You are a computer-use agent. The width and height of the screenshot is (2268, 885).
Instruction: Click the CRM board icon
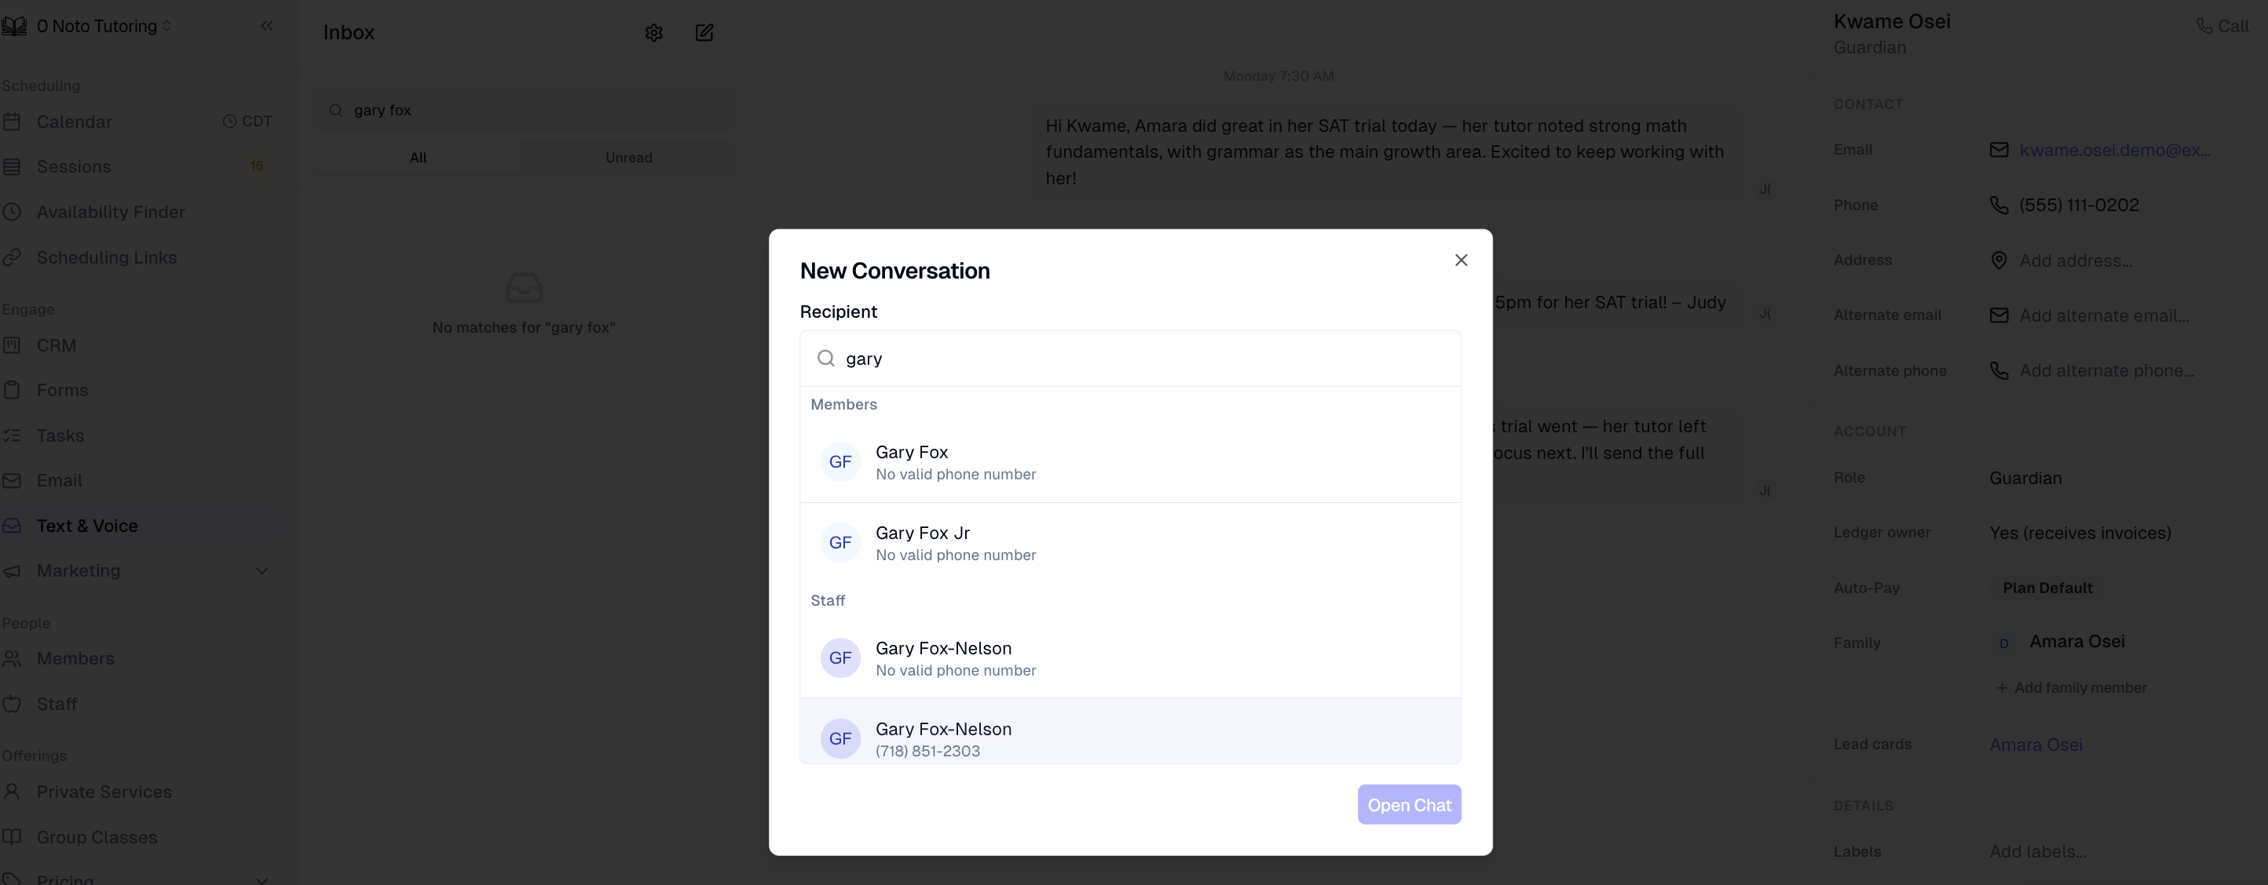pyautogui.click(x=12, y=346)
